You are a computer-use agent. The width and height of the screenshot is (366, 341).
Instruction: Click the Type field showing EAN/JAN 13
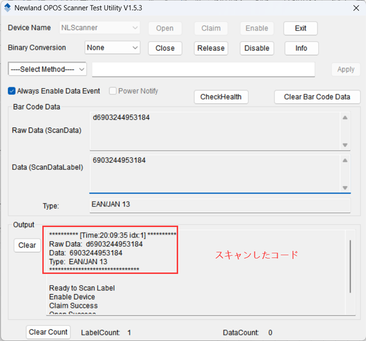(220, 205)
